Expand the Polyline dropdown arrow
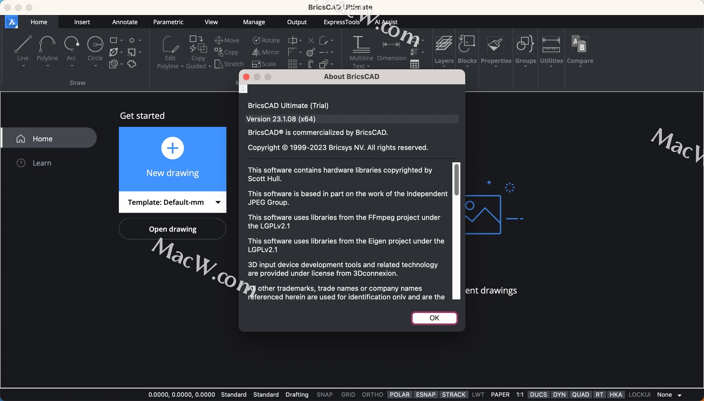This screenshot has height=401, width=704. (x=48, y=66)
